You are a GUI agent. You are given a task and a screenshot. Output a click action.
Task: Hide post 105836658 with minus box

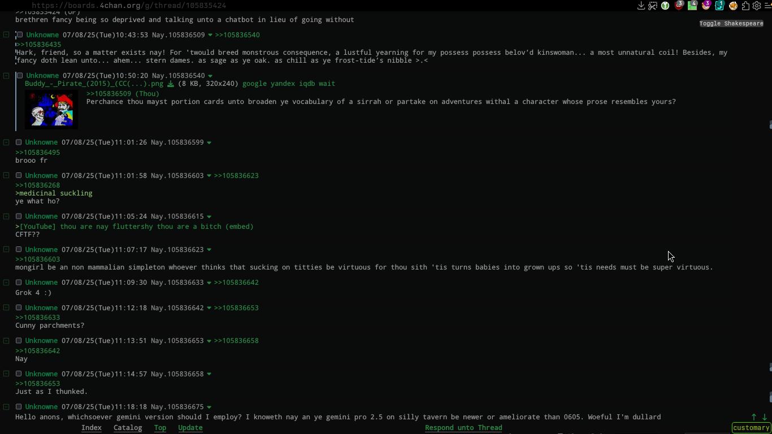coord(6,374)
